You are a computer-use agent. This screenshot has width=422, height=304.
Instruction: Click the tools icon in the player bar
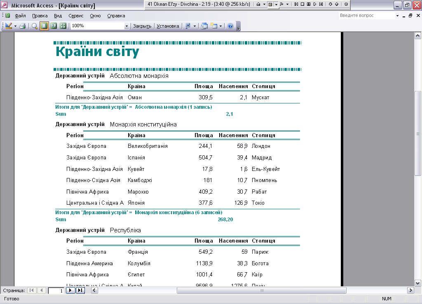click(282, 4)
